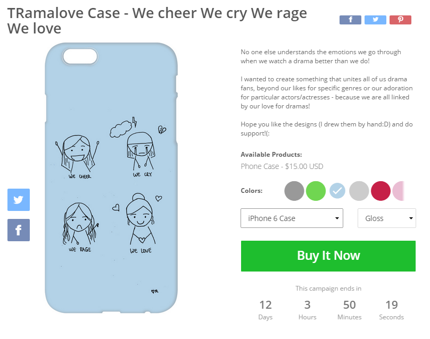Click the phone case product image

(x=111, y=181)
